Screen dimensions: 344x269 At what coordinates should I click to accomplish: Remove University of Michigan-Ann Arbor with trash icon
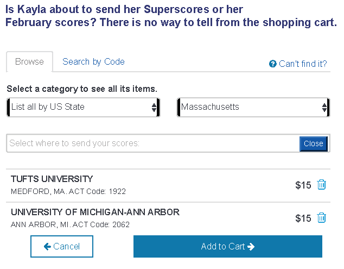321,217
